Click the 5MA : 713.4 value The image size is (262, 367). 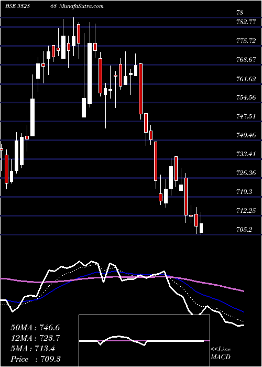pos(32,349)
